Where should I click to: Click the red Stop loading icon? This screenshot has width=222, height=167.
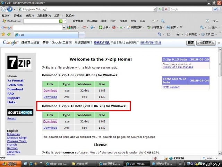[166, 9]
